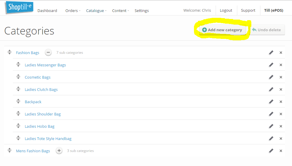Click reorder handle for Mens Fashion Bags

[9, 151]
